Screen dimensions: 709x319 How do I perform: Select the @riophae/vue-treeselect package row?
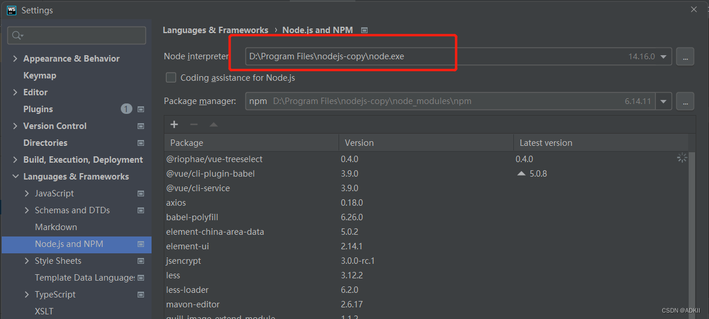click(426, 159)
